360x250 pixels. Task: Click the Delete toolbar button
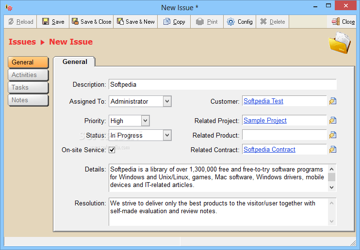click(272, 22)
